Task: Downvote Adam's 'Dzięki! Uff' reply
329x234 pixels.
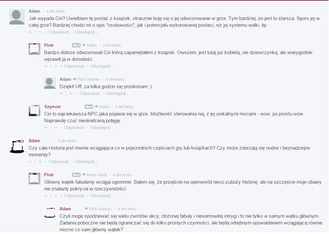Action: 71,94
